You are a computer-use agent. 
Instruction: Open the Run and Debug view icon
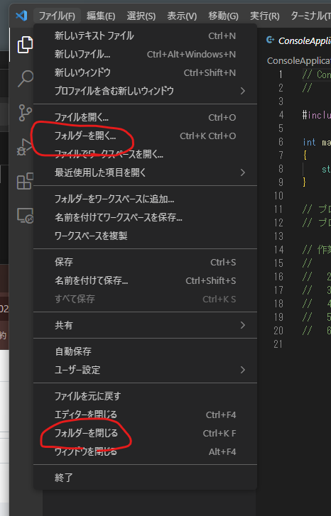[25, 147]
